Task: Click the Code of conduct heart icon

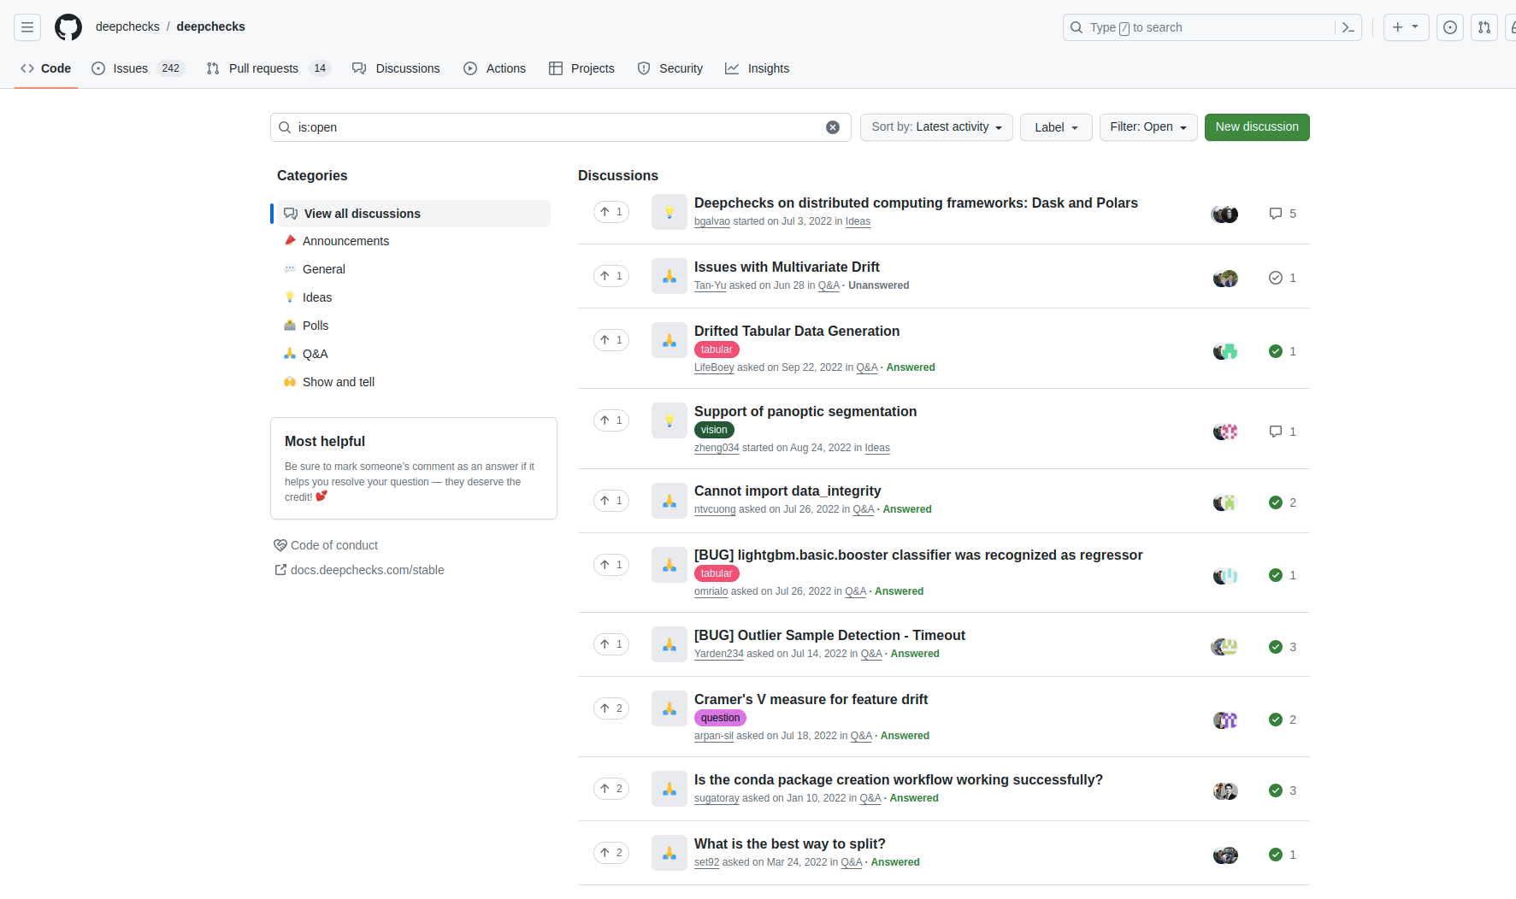Action: click(280, 544)
